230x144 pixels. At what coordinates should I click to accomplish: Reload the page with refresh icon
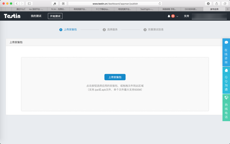point(160,4)
